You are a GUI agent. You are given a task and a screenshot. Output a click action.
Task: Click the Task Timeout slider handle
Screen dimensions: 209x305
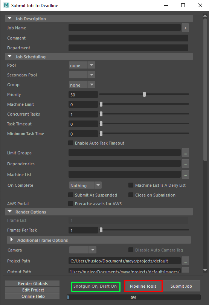tap(101, 124)
